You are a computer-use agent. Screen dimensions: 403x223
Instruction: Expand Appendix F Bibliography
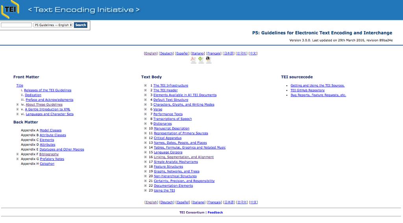(17, 154)
